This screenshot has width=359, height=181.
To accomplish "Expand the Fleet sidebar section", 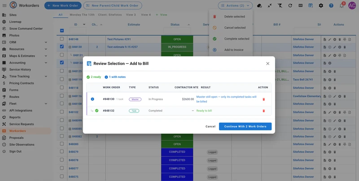I will [x=46, y=104].
